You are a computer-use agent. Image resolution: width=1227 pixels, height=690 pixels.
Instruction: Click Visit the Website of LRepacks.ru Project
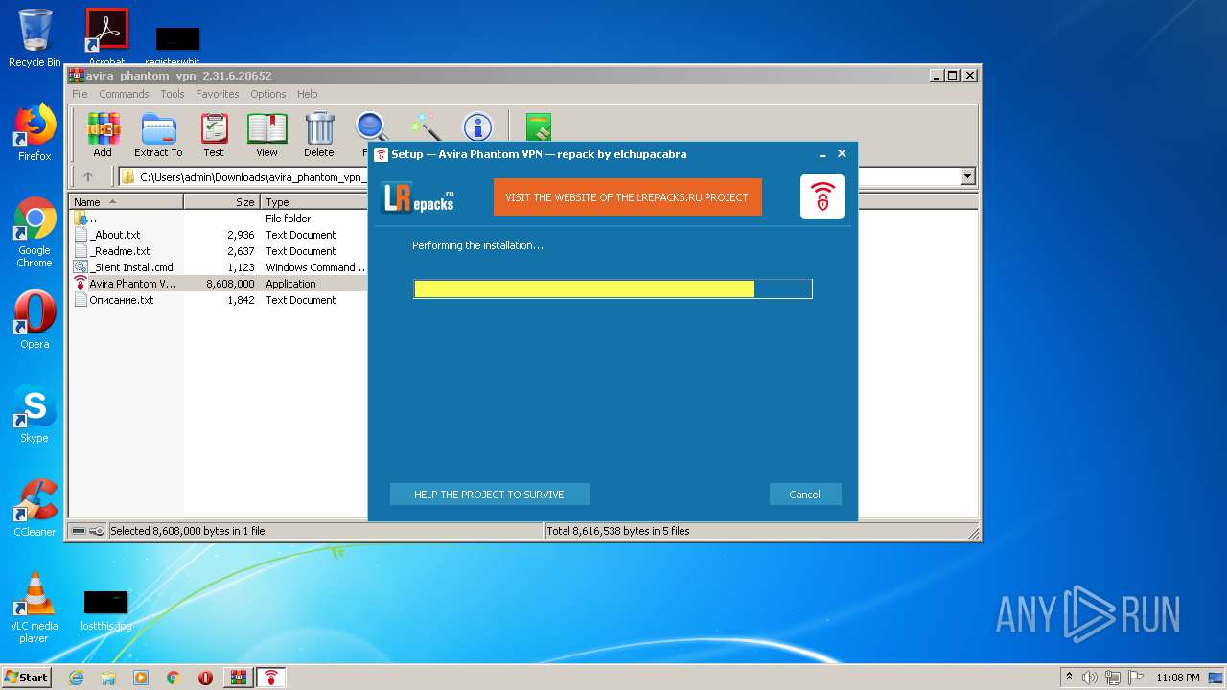point(627,197)
